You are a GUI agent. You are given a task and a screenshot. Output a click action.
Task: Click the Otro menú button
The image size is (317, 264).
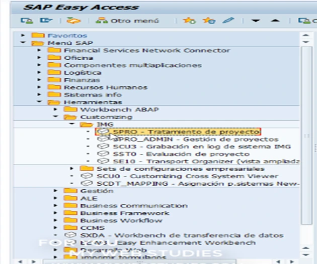coord(127,21)
